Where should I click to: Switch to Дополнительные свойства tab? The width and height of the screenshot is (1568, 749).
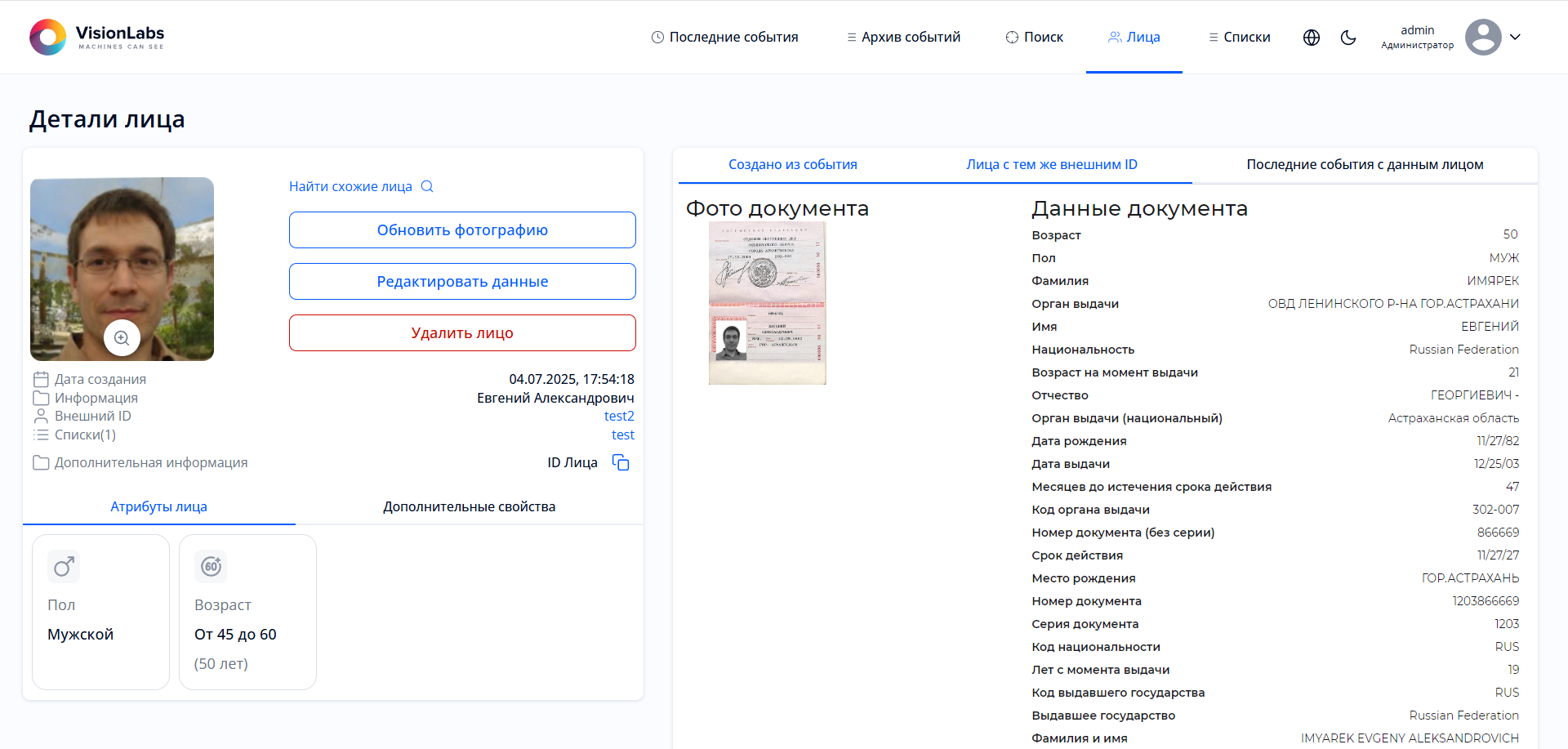[469, 506]
